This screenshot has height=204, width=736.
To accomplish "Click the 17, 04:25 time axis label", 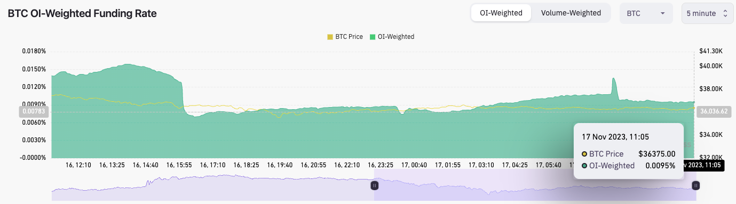I will pos(516,165).
